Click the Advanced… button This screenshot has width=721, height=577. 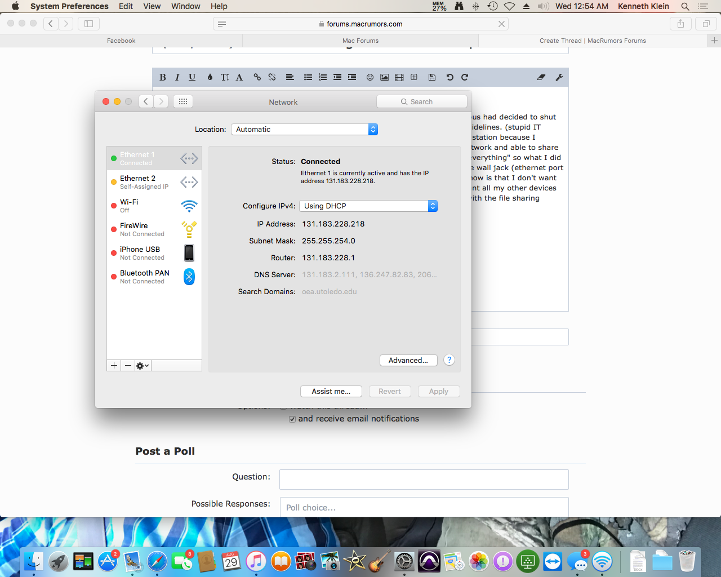coord(408,360)
